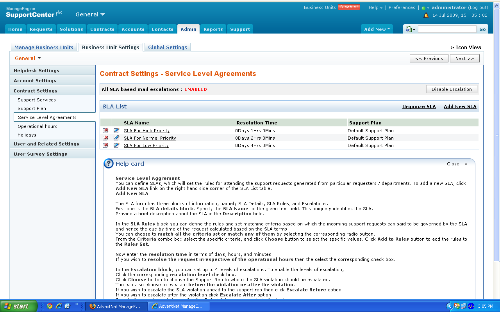Open the Contacts tab

coord(162,29)
